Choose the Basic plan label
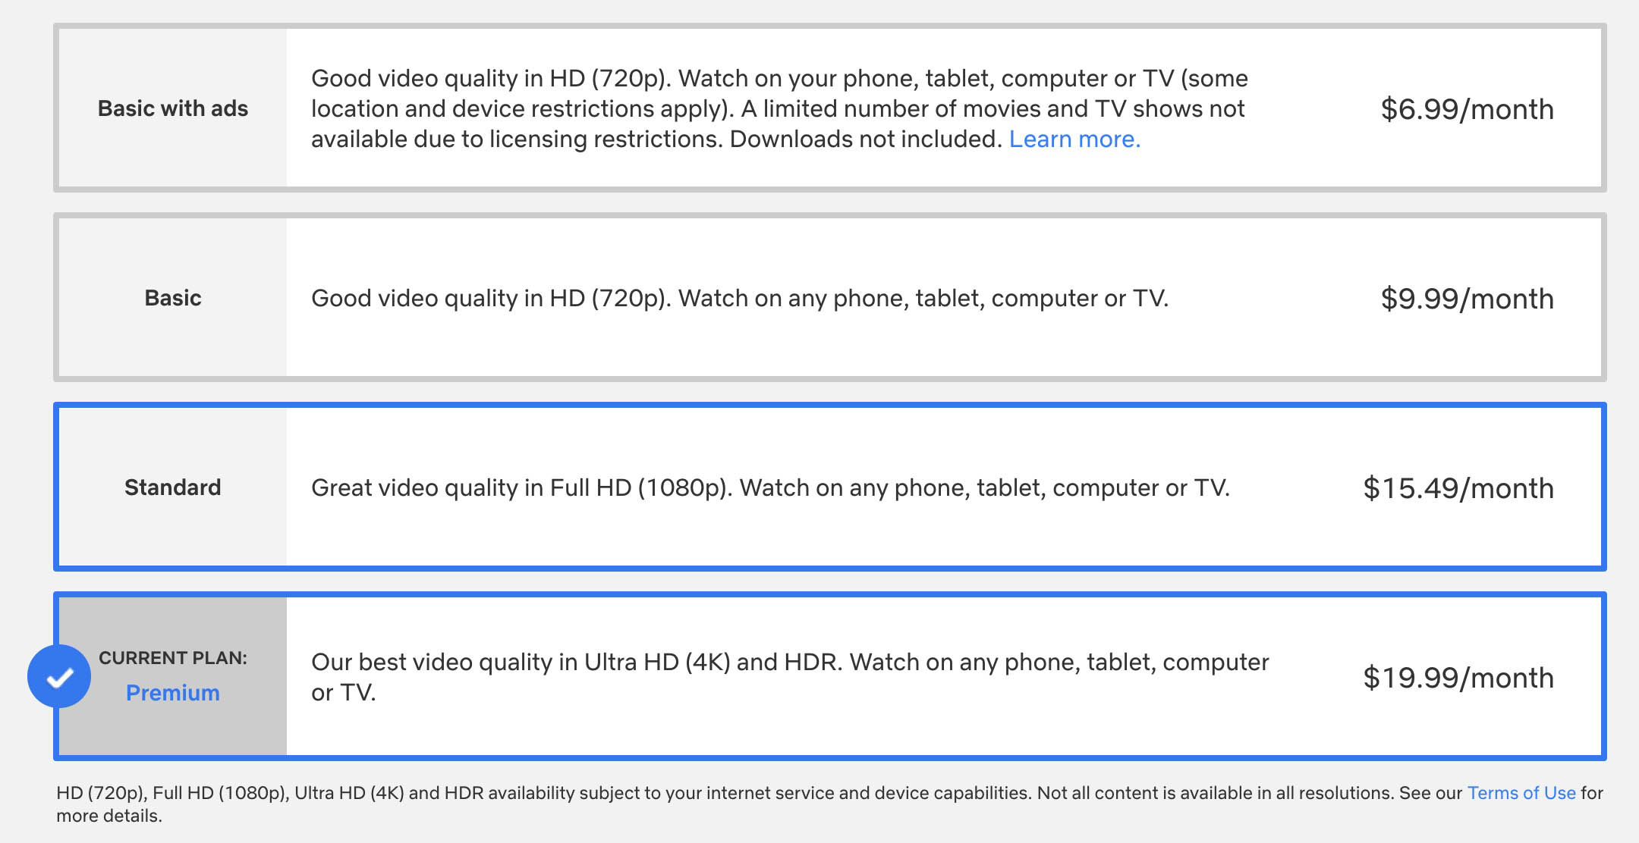Screen dimensions: 1639x843 click(173, 298)
